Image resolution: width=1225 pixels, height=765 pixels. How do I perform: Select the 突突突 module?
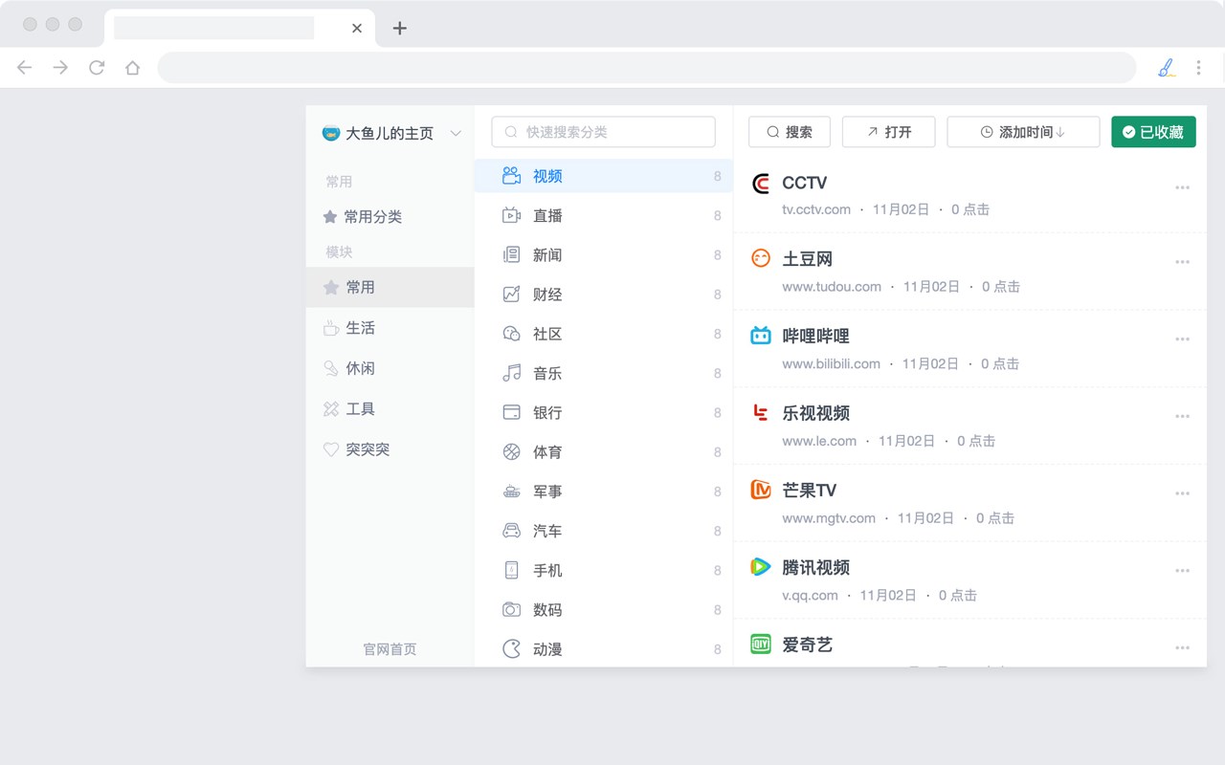(390, 449)
